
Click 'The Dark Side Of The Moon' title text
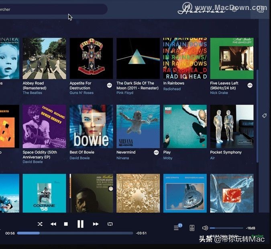pyautogui.click(x=137, y=86)
